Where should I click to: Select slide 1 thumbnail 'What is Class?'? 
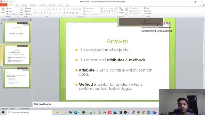pyautogui.click(x=17, y=32)
